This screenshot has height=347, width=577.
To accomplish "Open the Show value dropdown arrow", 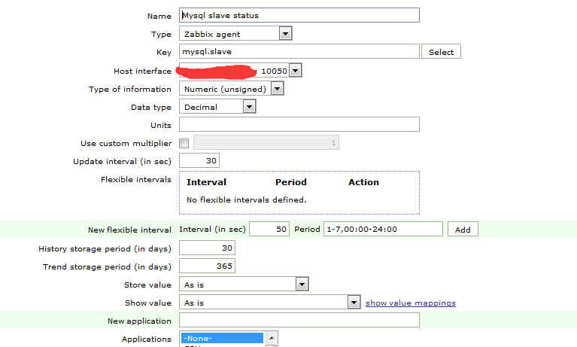I will 354,303.
